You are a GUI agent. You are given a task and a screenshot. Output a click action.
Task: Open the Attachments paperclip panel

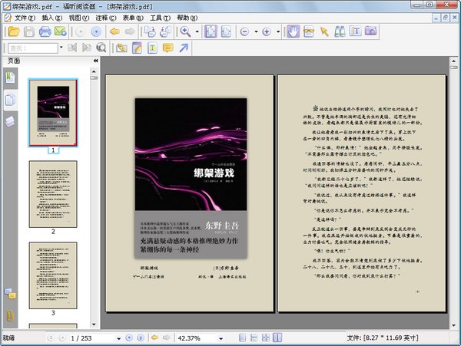[x=10, y=316]
